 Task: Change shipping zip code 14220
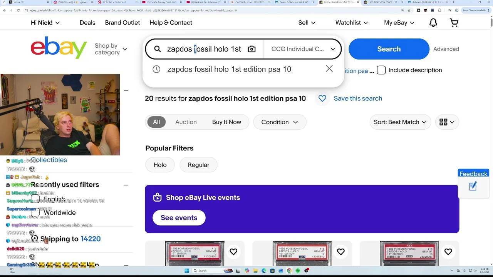click(x=91, y=239)
